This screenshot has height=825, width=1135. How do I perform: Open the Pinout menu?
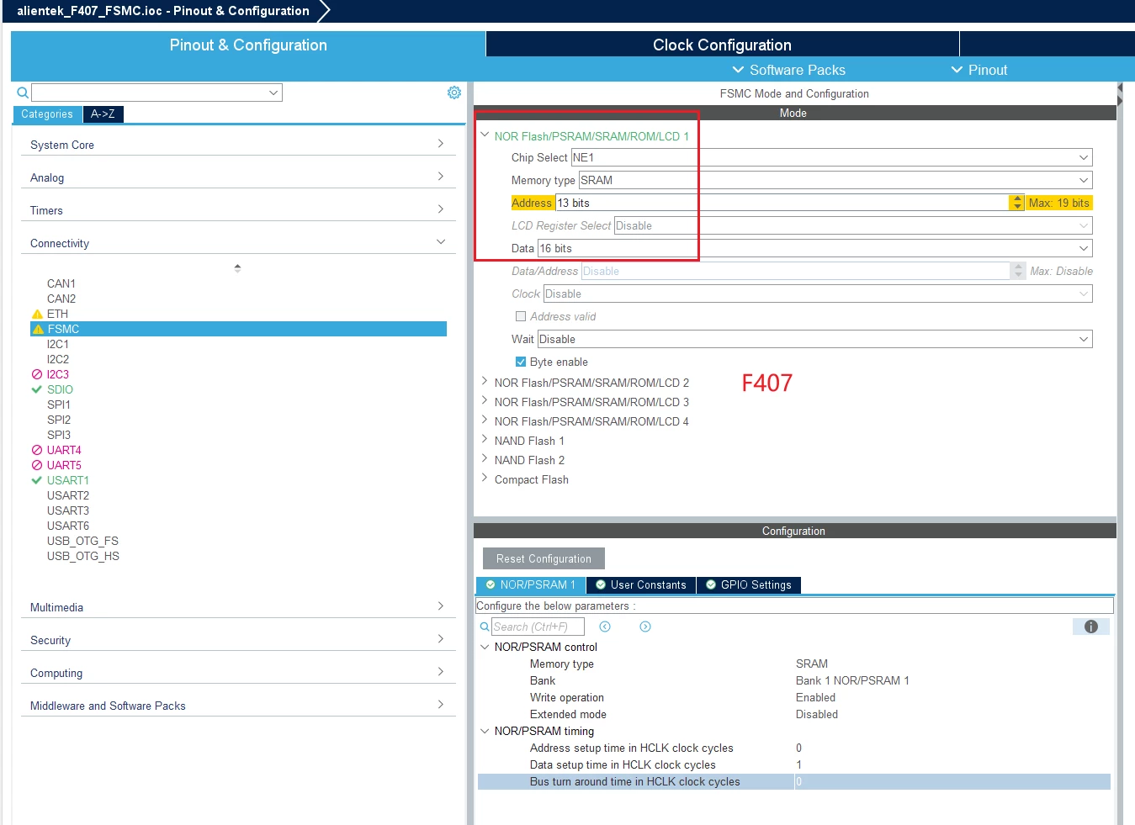pyautogui.click(x=979, y=70)
